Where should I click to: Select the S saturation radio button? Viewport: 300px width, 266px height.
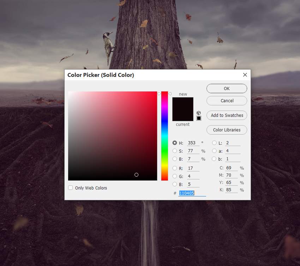[x=174, y=151]
